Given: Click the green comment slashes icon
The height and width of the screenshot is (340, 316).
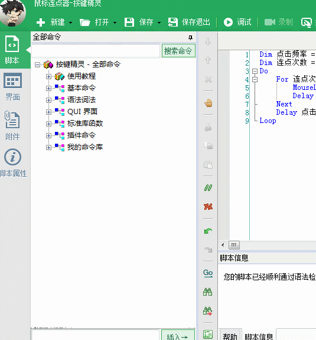Looking at the screenshot, I should click(208, 188).
